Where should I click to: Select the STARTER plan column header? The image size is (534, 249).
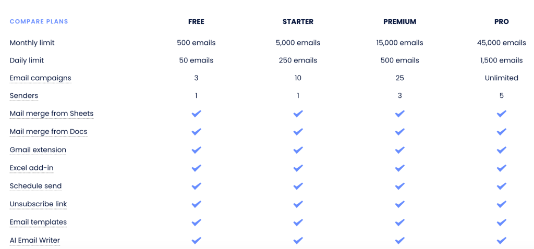pos(298,22)
